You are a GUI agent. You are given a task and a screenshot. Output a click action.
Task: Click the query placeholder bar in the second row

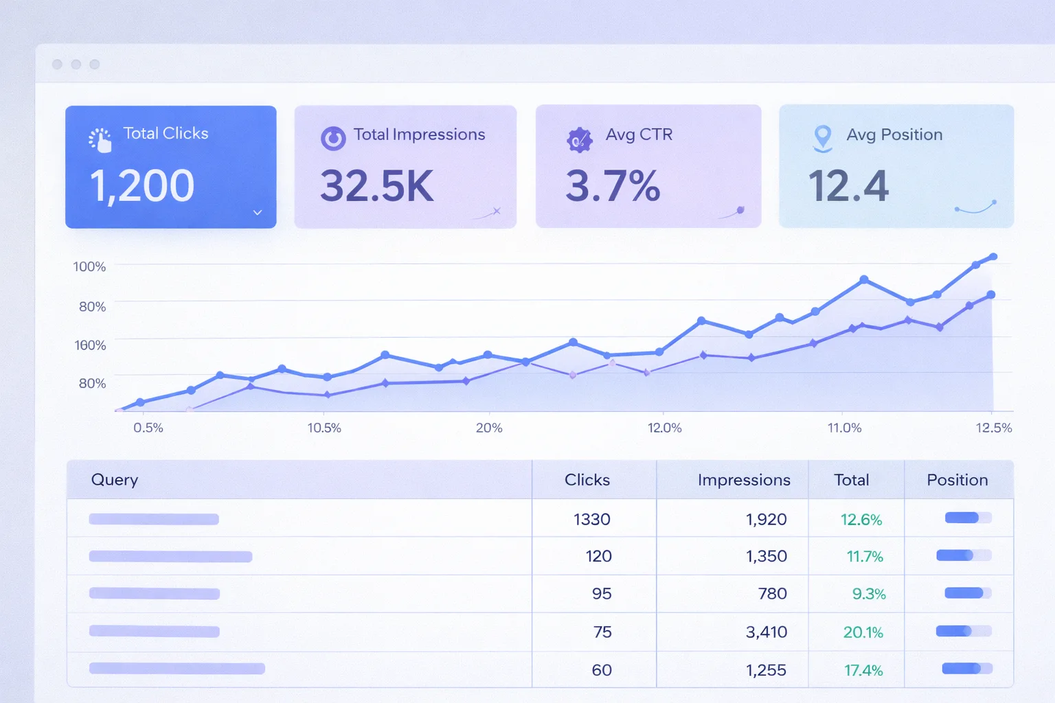click(x=170, y=556)
